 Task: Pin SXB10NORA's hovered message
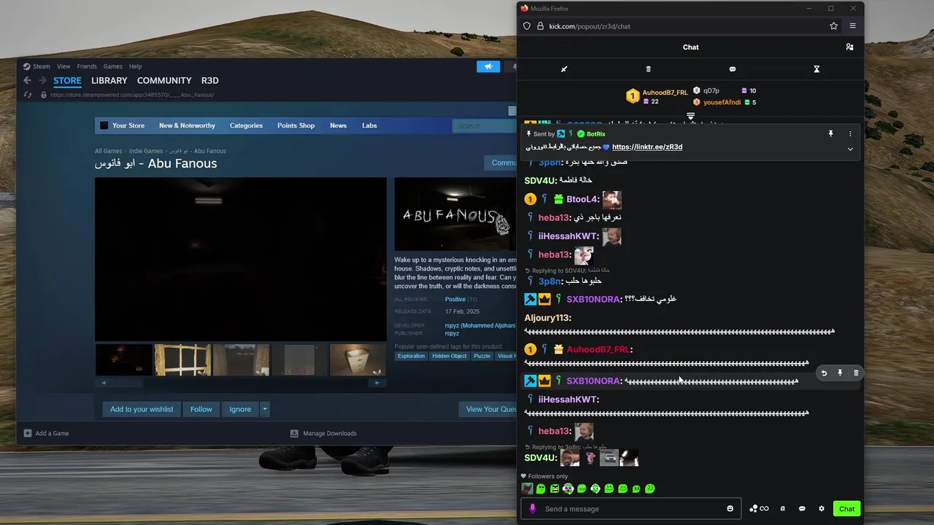[840, 373]
